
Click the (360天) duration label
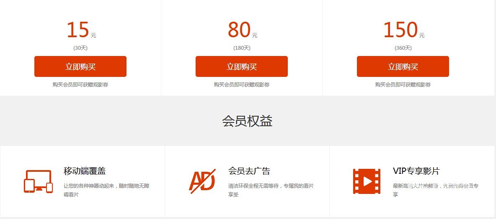pos(403,48)
